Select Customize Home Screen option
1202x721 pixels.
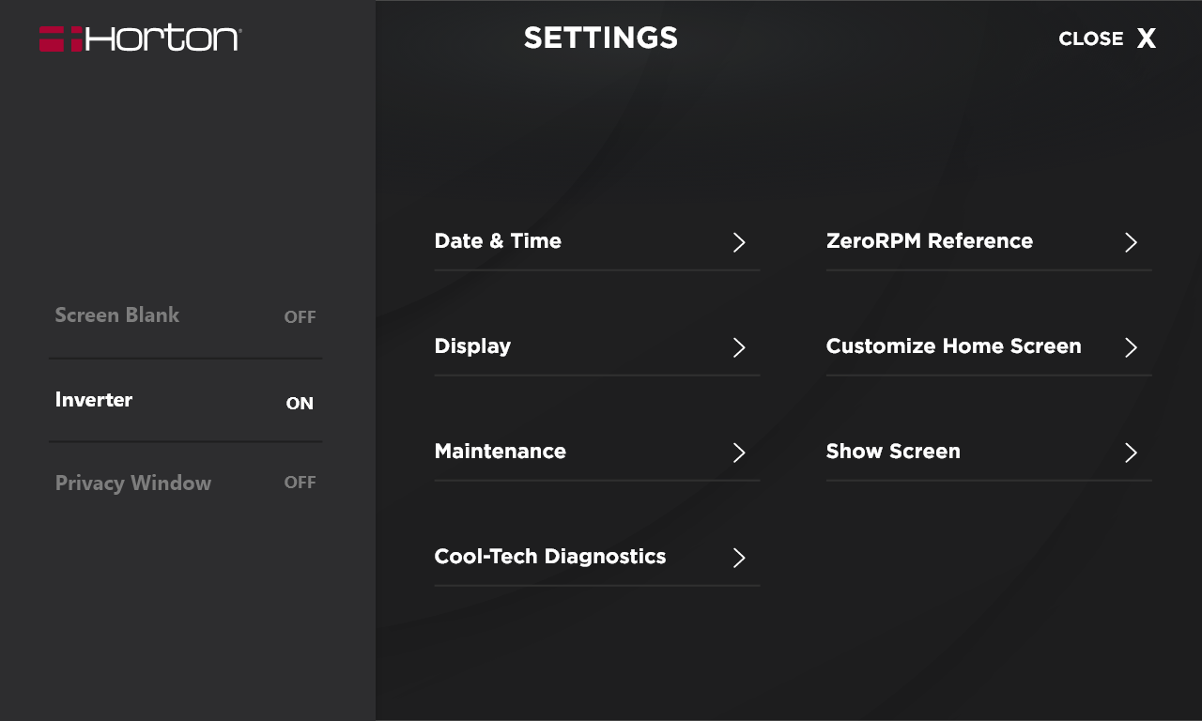pos(953,346)
